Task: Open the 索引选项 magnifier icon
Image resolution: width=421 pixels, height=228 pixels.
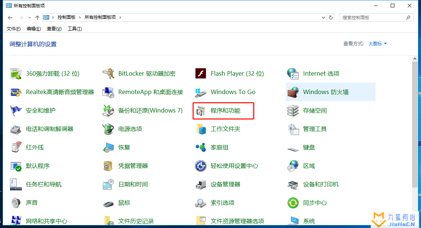Action: coord(201,203)
